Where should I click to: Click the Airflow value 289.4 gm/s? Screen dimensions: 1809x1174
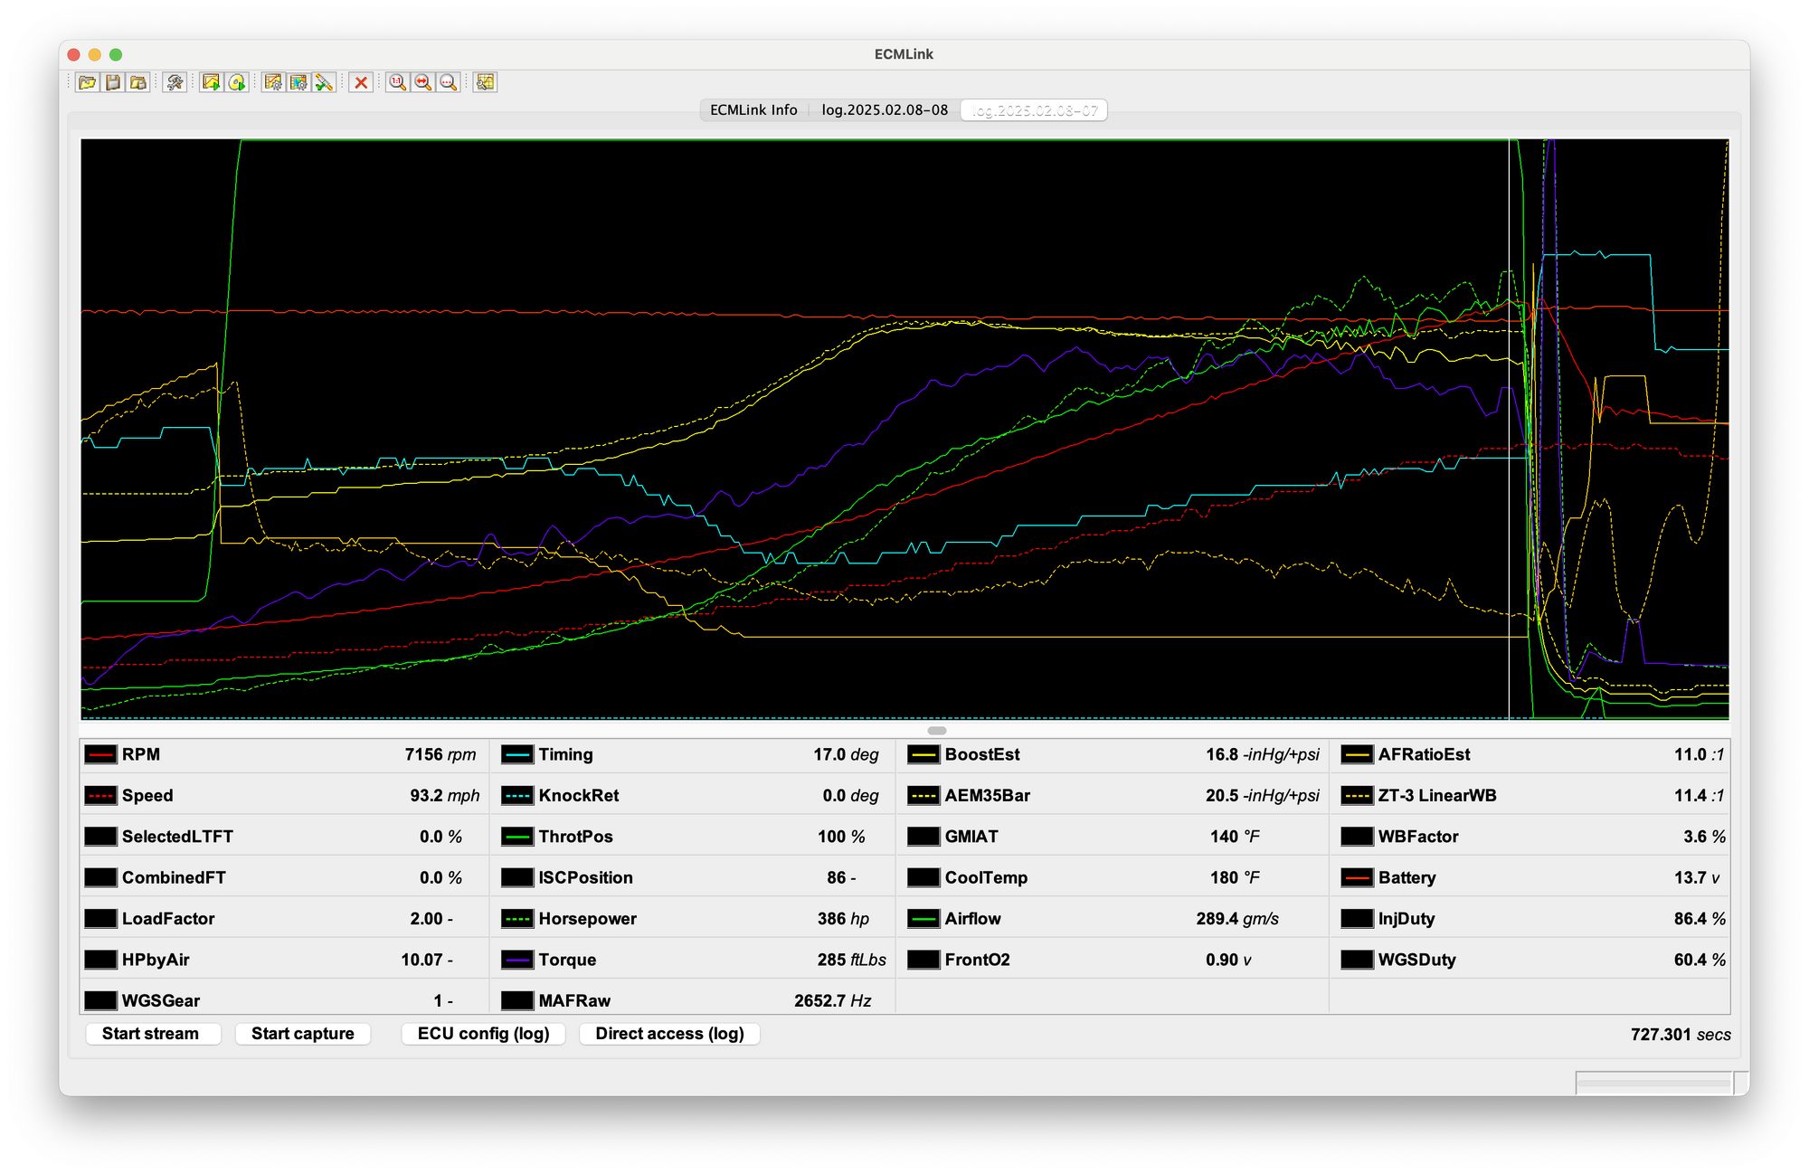click(x=1237, y=919)
